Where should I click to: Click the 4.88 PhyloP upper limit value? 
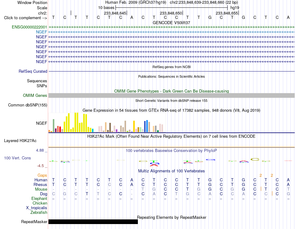40,150
